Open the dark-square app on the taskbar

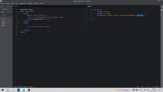(x=19, y=90)
